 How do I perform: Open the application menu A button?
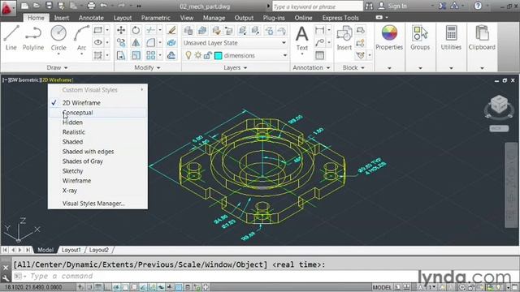tap(7, 8)
